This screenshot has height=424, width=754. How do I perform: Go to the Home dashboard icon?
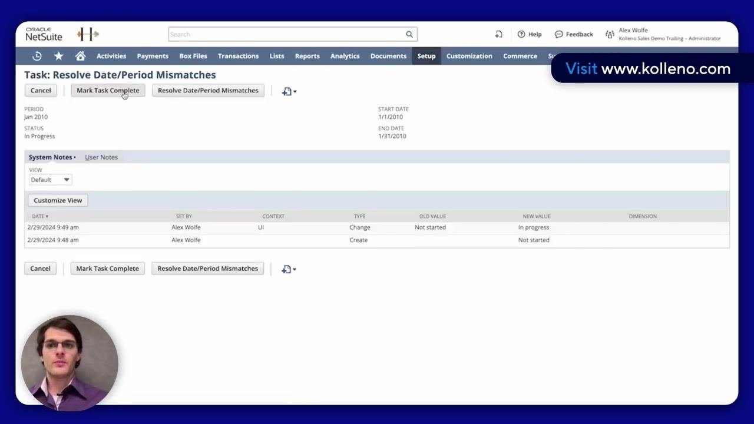(x=81, y=56)
